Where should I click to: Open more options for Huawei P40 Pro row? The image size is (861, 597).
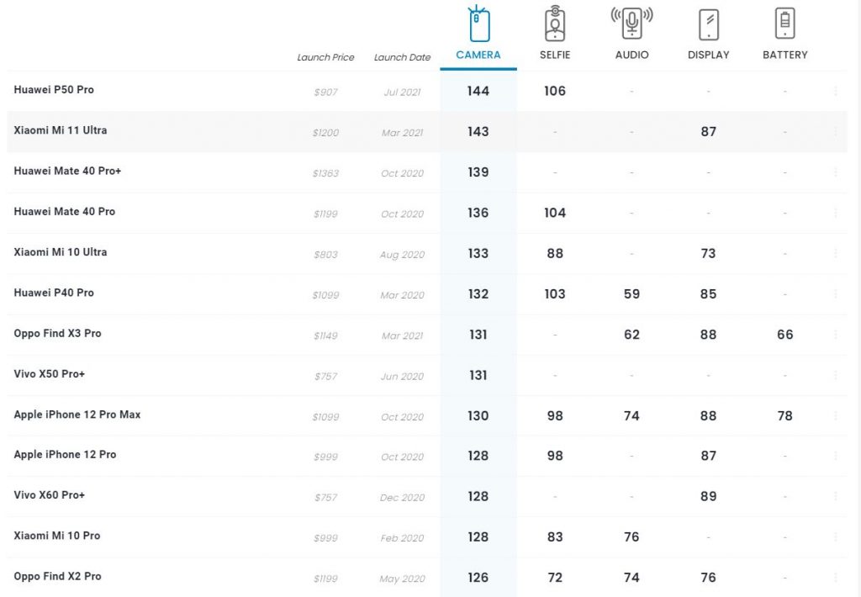pyautogui.click(x=835, y=293)
